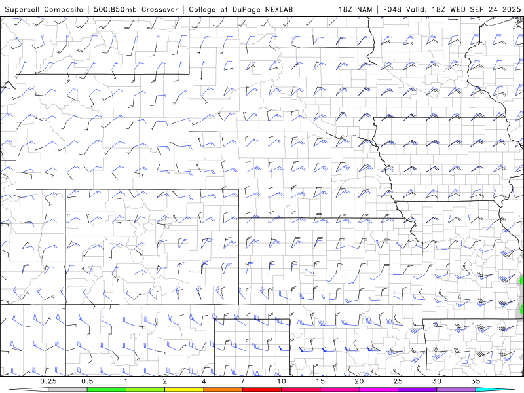Pick the violet 25–30 legend segment
Image resolution: width=524 pixels, height=393 pixels.
tap(417, 390)
